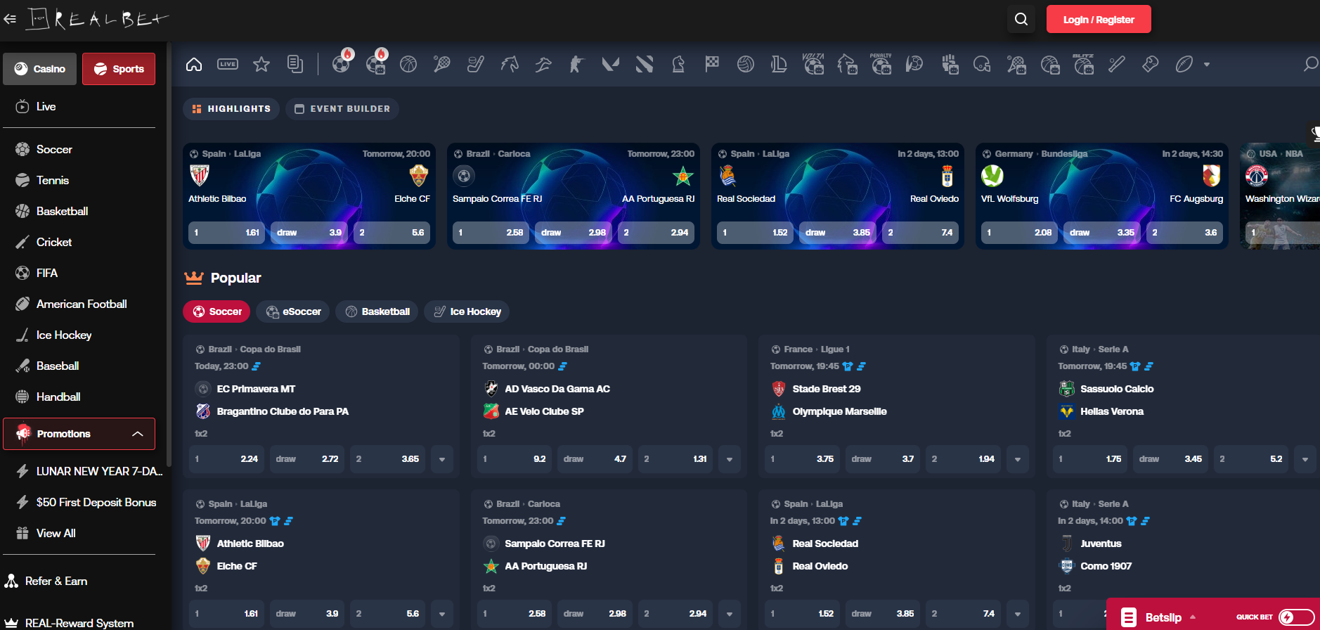Open sportsbook search at toolbar end
The height and width of the screenshot is (630, 1320).
[x=1311, y=65]
